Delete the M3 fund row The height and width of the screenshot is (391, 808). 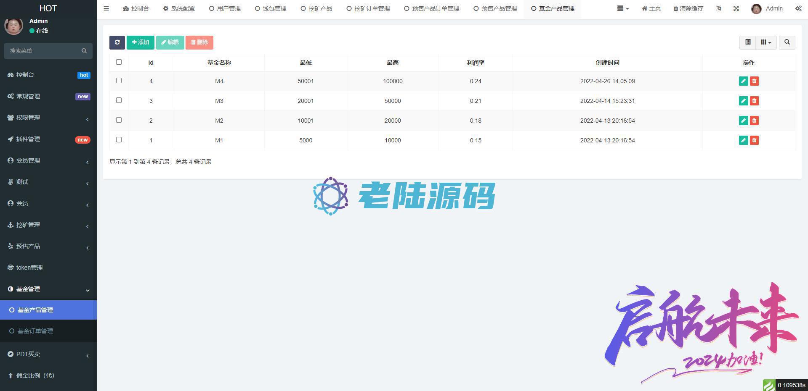[754, 101]
